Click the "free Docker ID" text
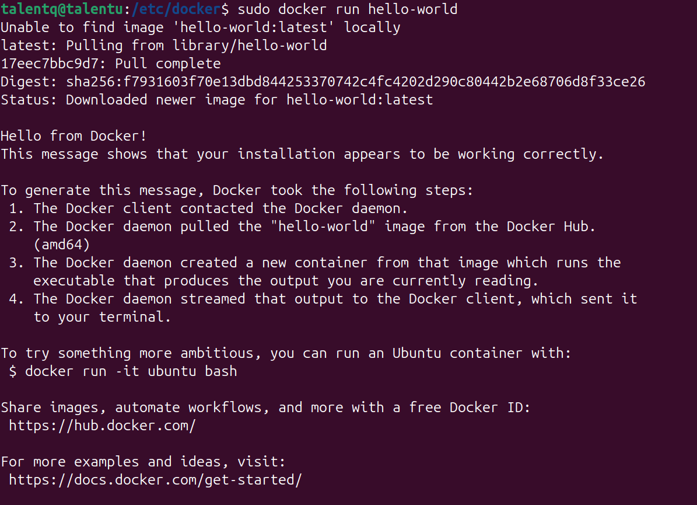697x505 pixels. coord(470,408)
